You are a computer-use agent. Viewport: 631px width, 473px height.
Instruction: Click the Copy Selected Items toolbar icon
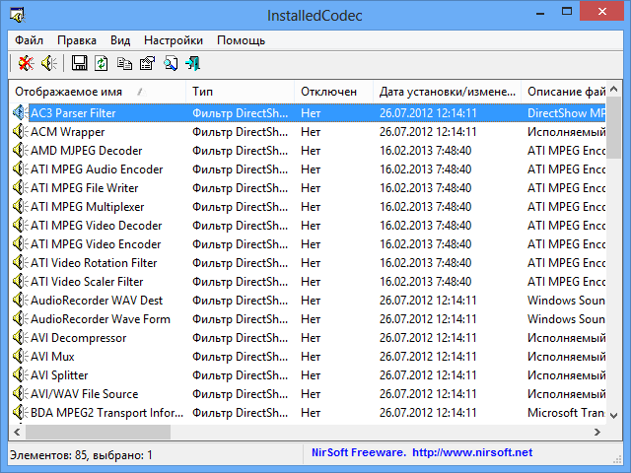point(124,63)
